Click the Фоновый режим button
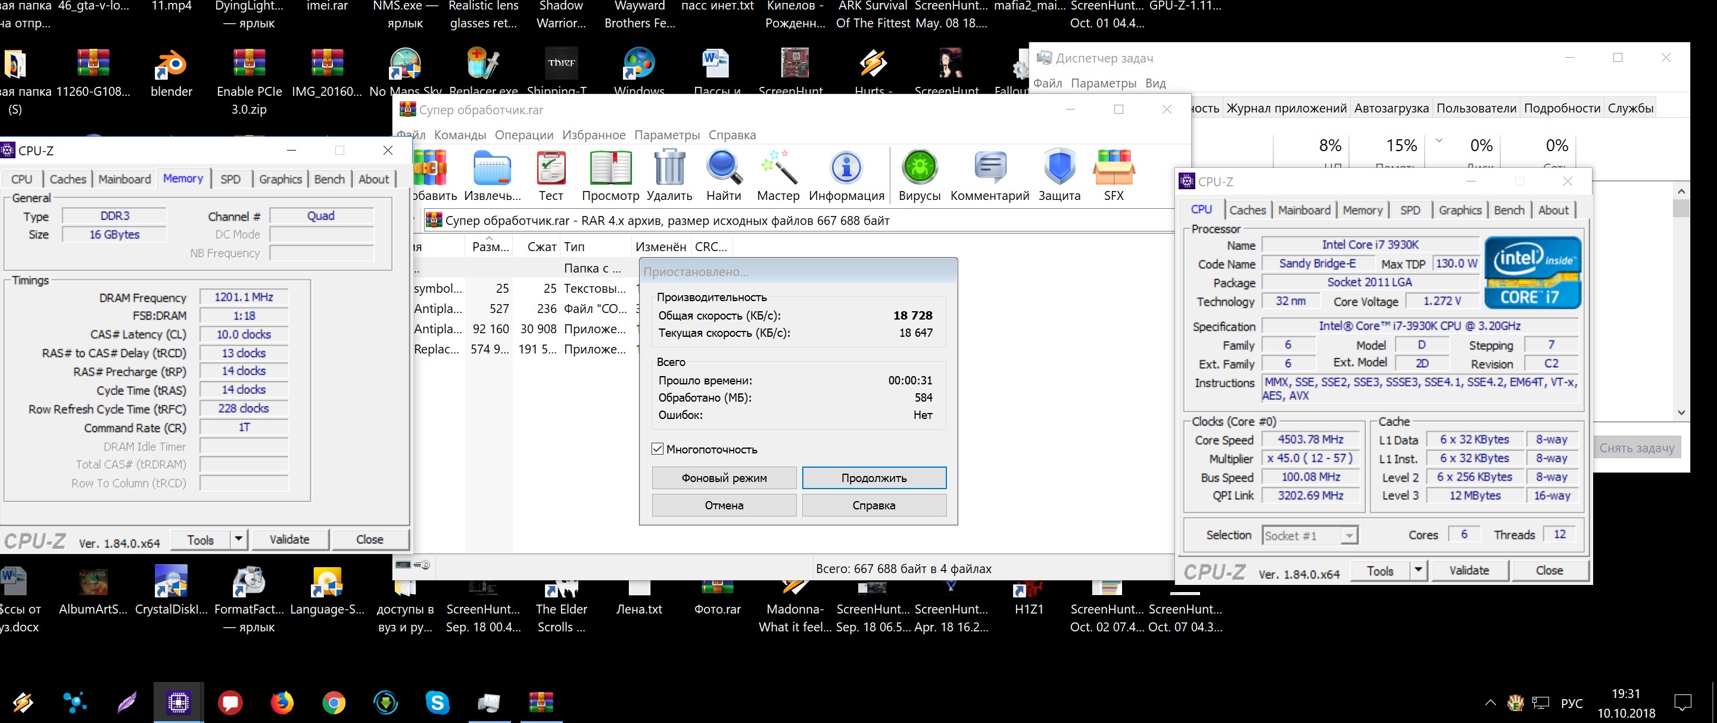Image resolution: width=1717 pixels, height=723 pixels. (724, 478)
